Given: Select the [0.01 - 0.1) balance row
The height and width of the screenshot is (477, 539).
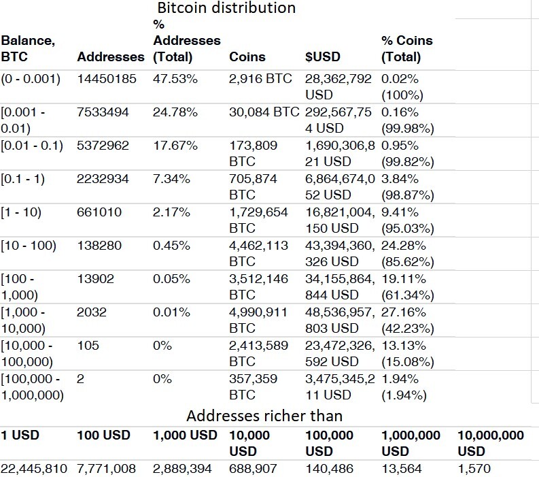Looking at the screenshot, I should (x=227, y=154).
